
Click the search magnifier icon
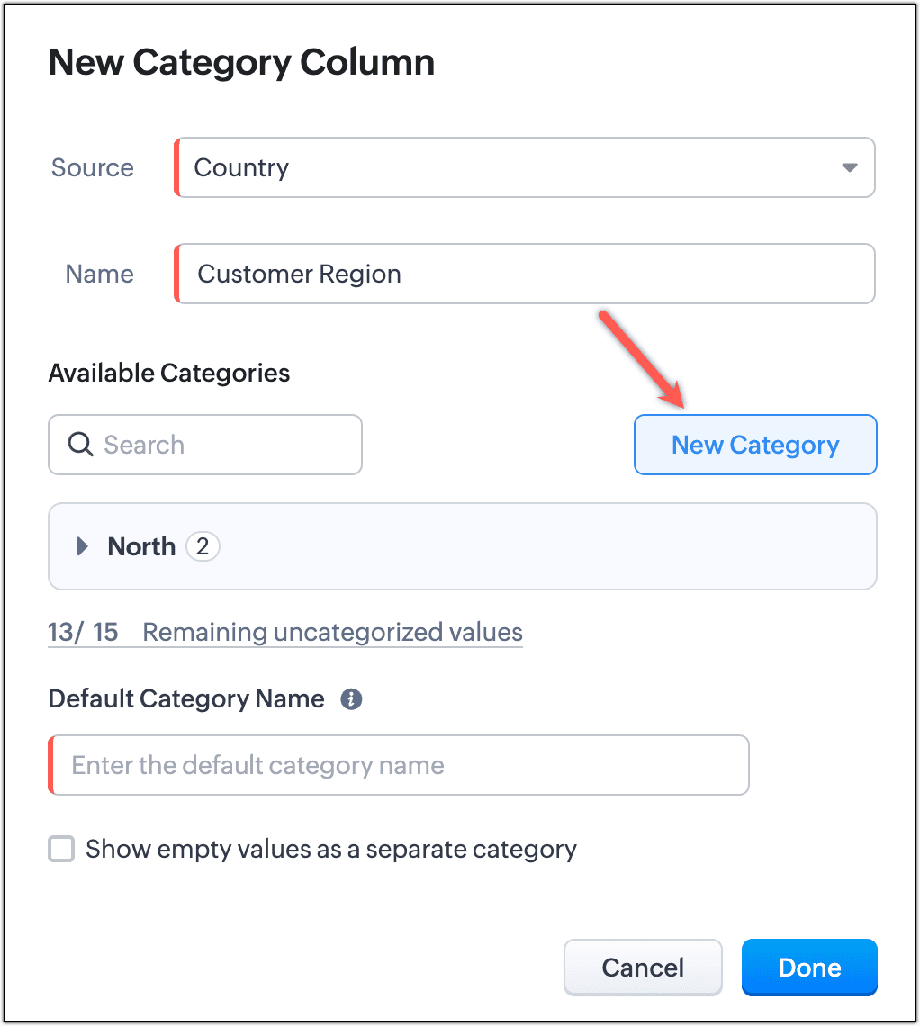coord(80,445)
